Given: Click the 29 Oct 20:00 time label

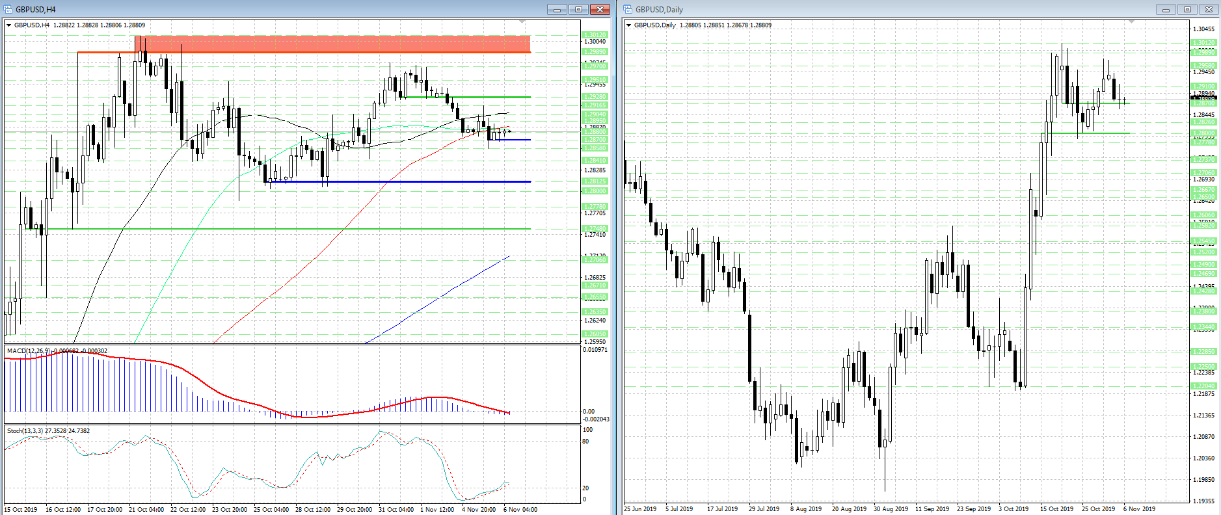Looking at the screenshot, I should tap(355, 510).
